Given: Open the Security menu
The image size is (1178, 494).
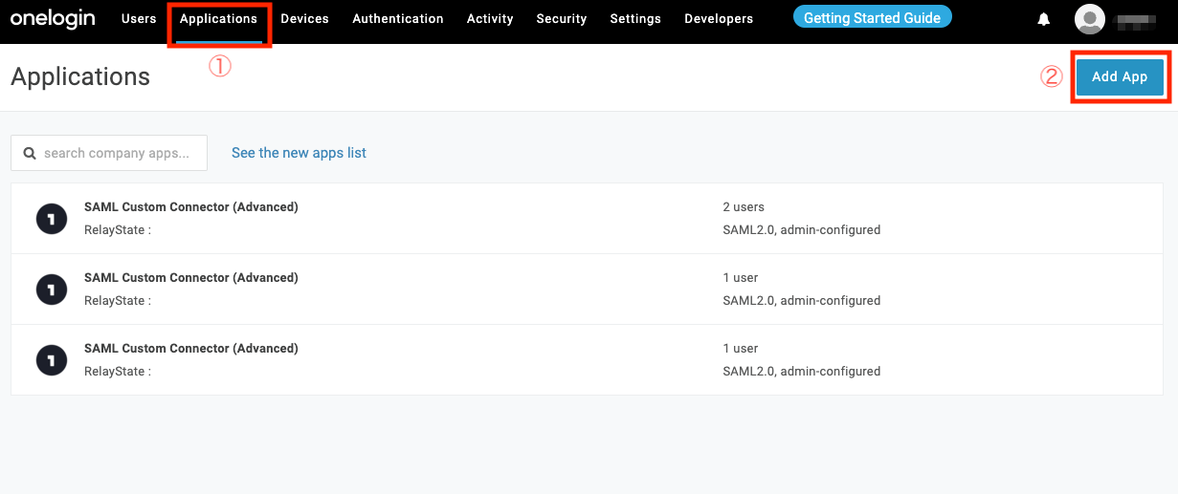Looking at the screenshot, I should tap(562, 19).
